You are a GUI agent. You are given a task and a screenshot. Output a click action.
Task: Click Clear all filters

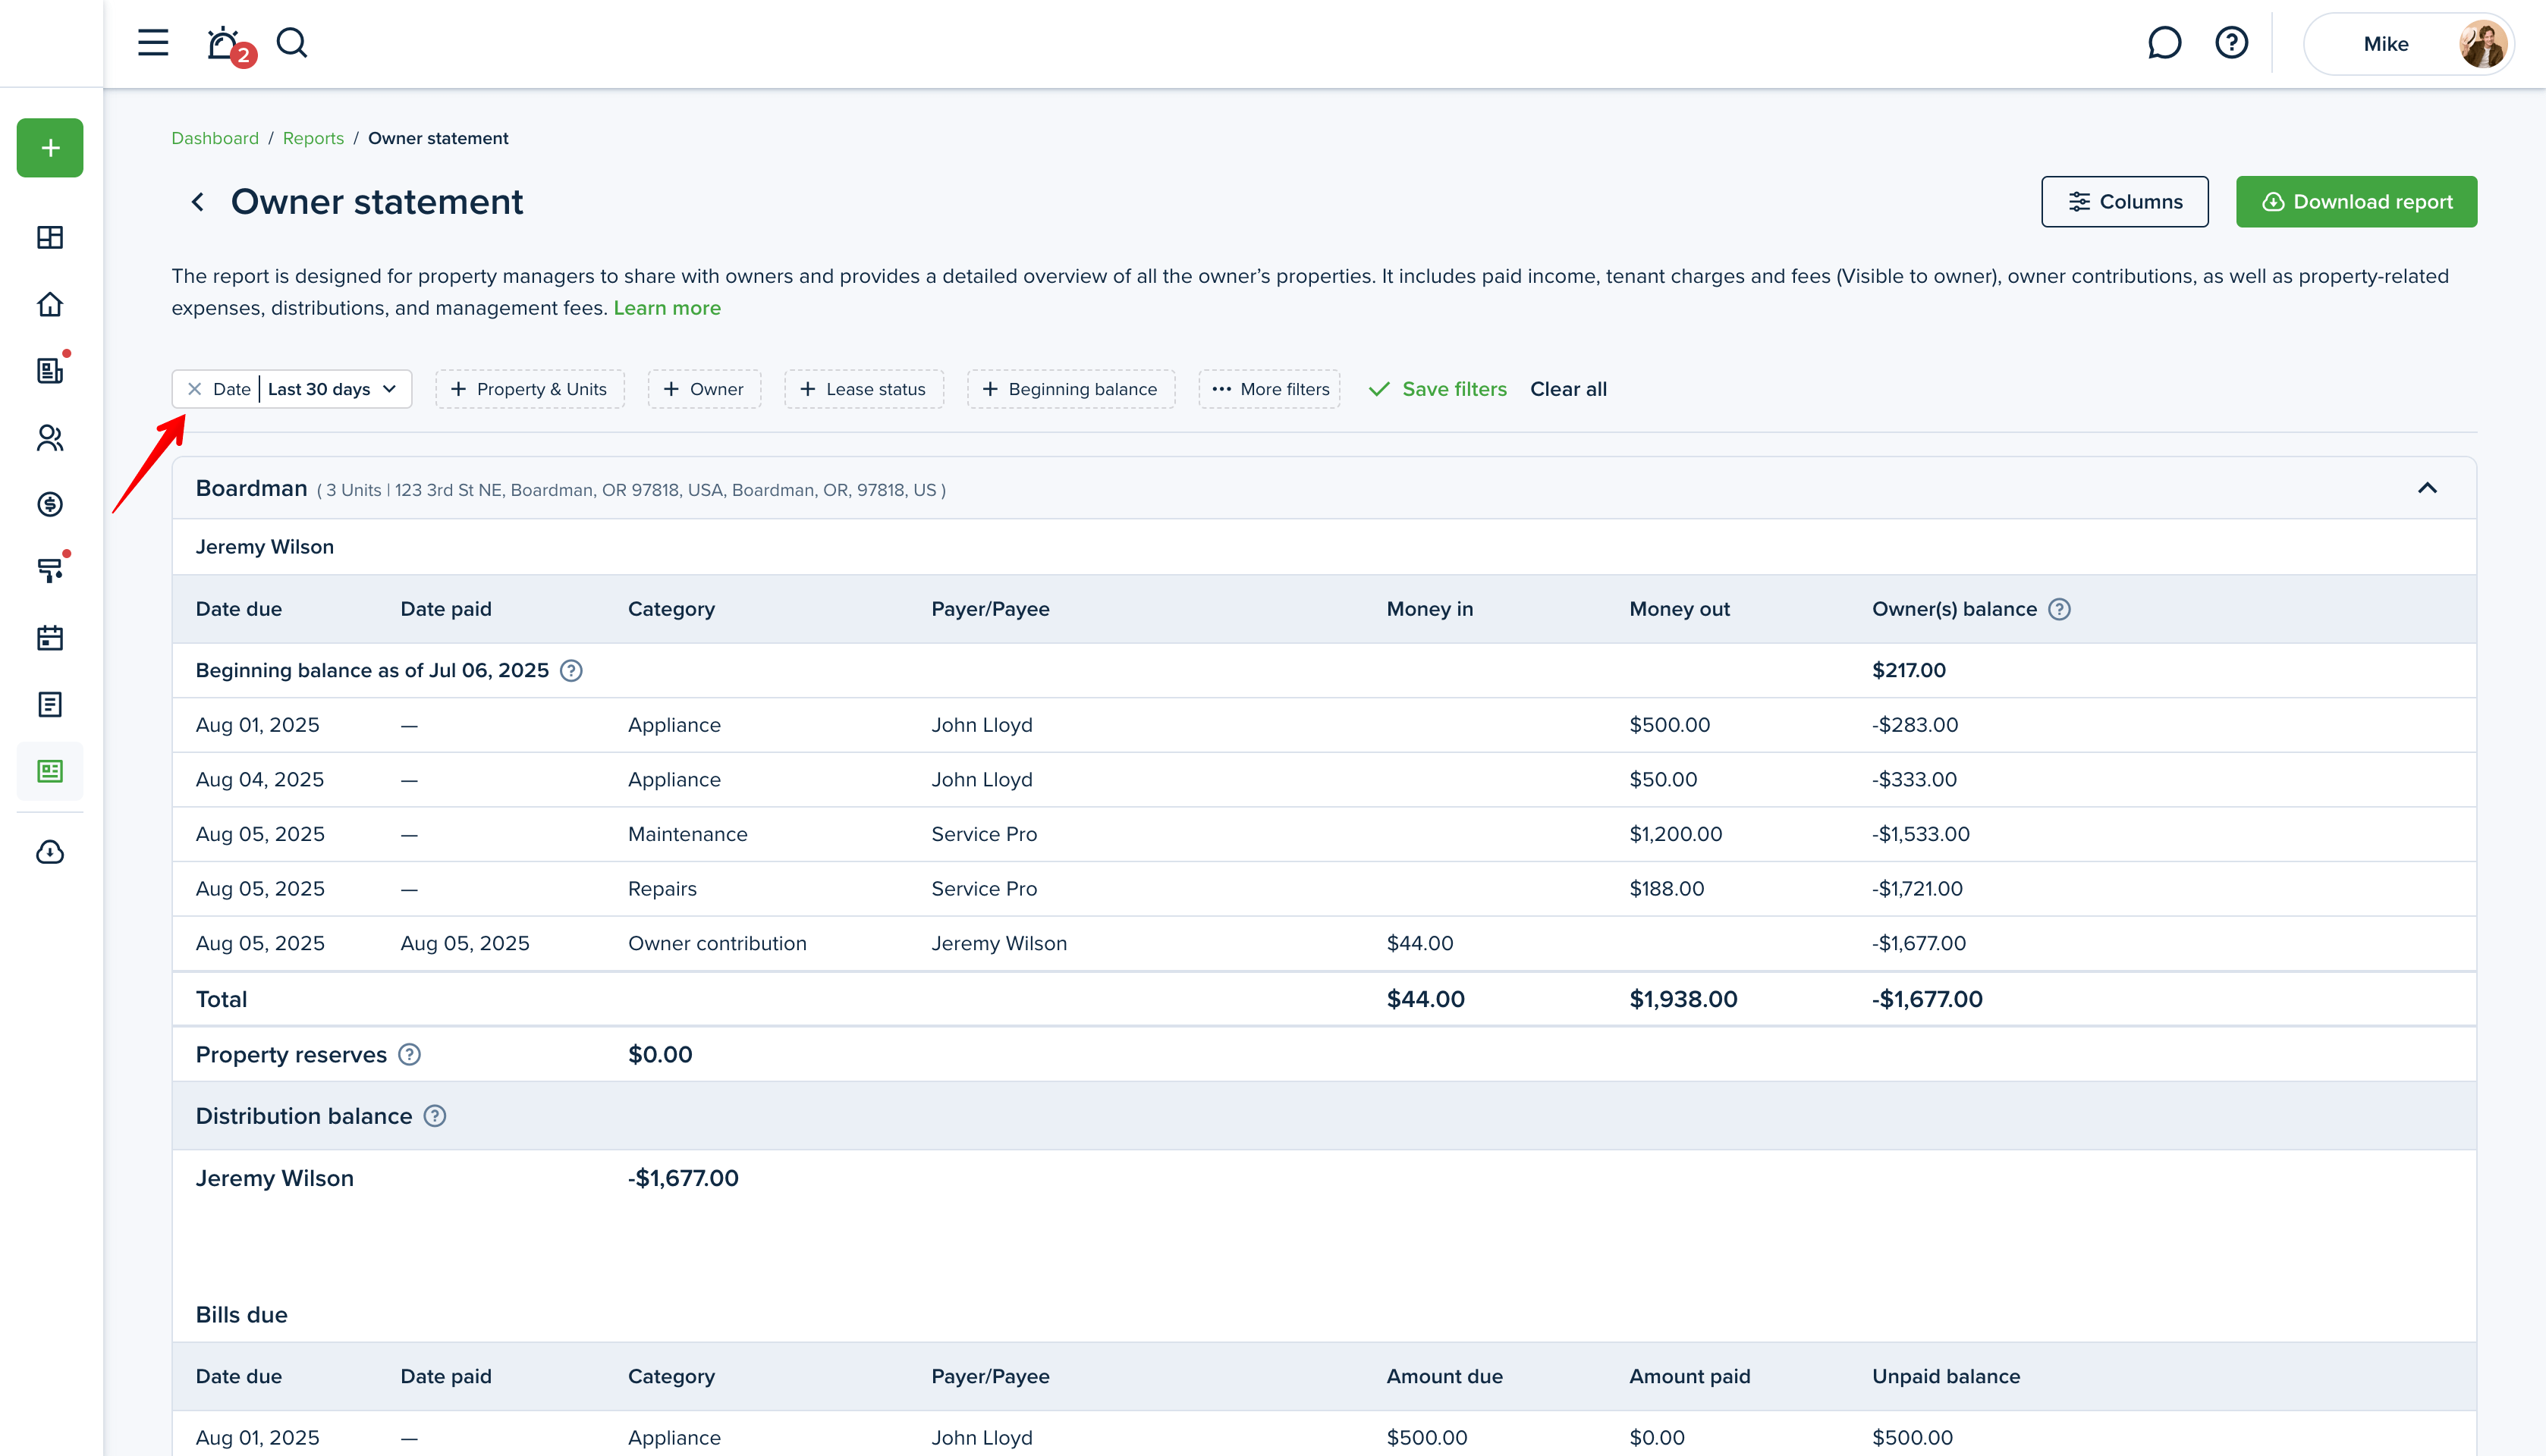pos(1569,389)
